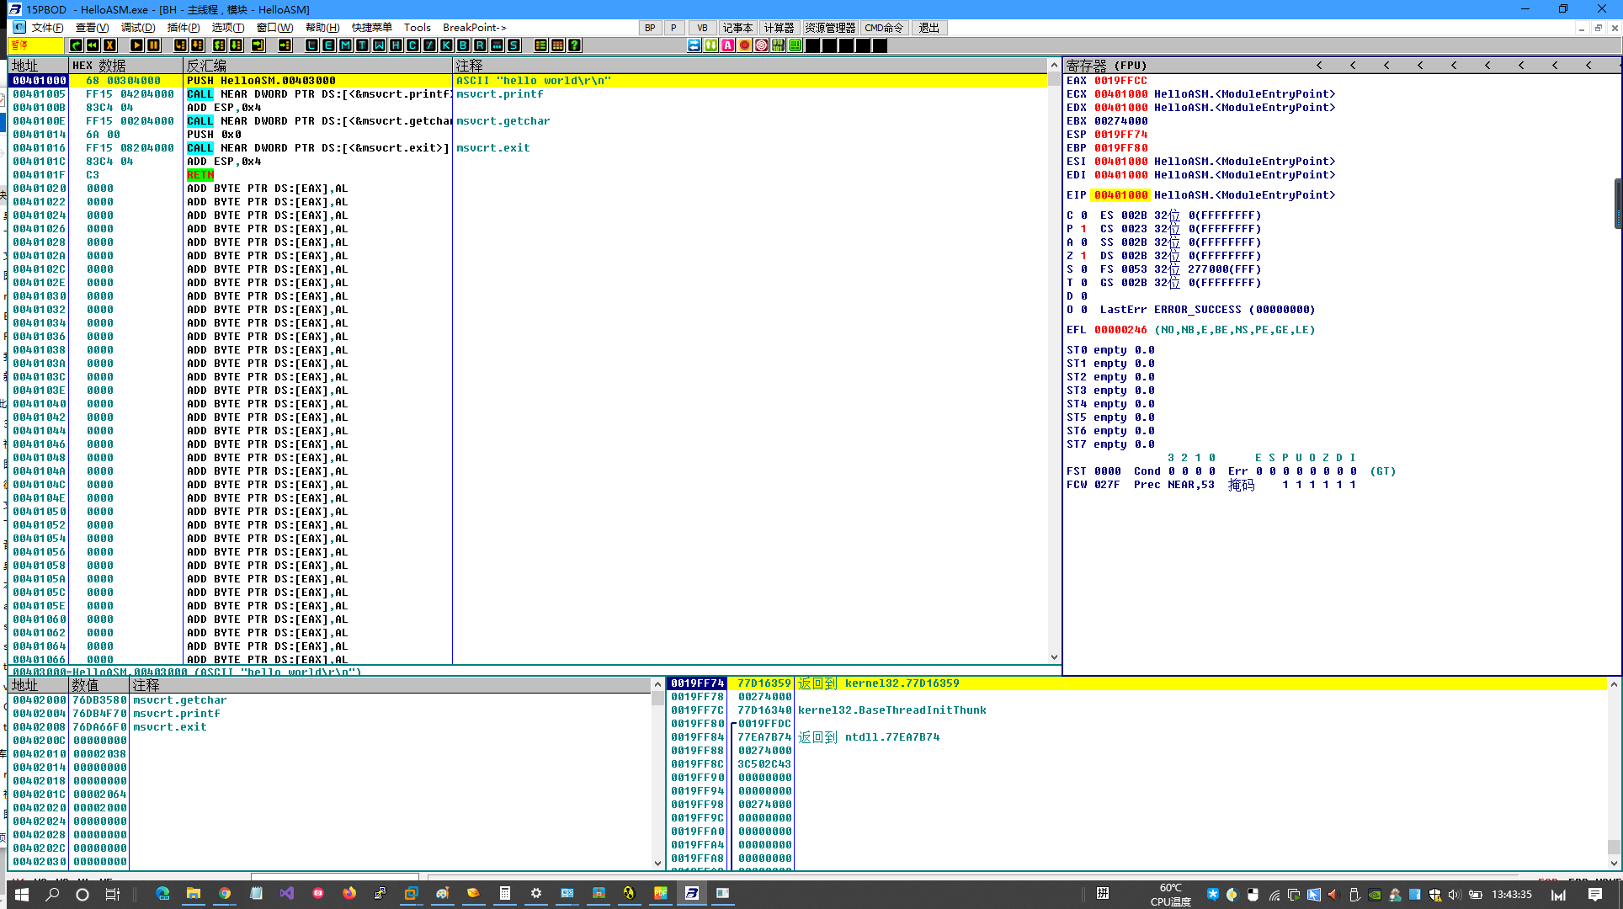Click the pink letter A icon
The height and width of the screenshot is (909, 1623).
click(728, 45)
